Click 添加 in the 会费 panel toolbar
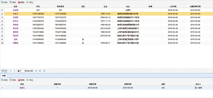Image resolution: width=213 pixels, height=98 pixels. [4, 80]
